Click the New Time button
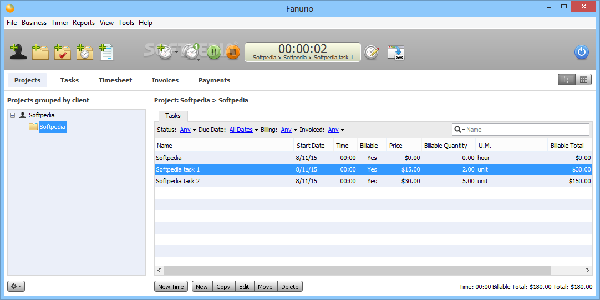Image resolution: width=600 pixels, height=300 pixels. tap(171, 287)
